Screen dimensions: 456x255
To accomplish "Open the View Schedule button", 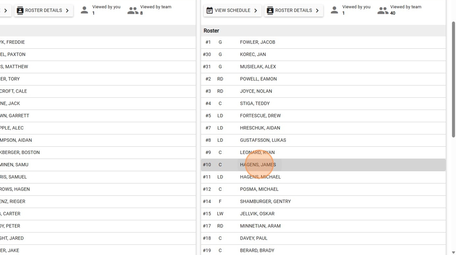I will tap(232, 11).
